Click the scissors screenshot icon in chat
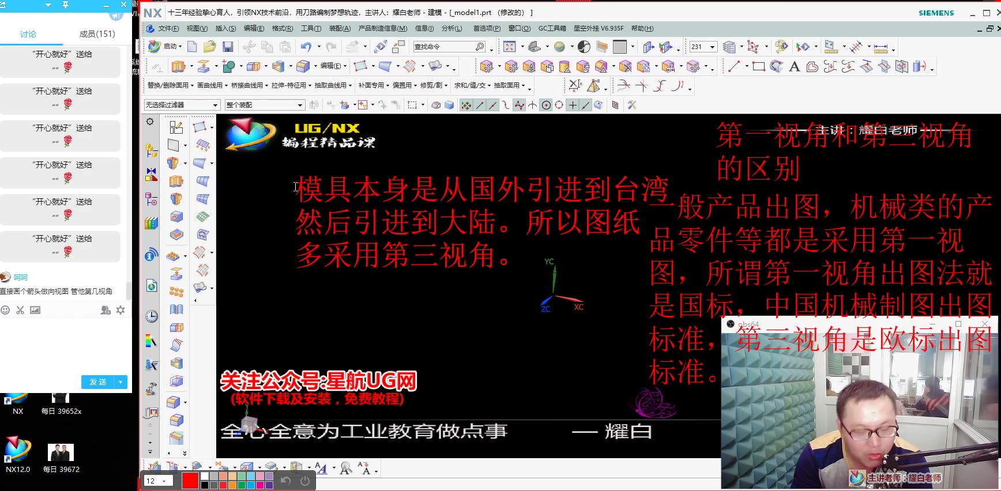 (20, 310)
